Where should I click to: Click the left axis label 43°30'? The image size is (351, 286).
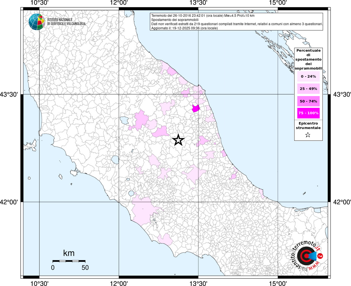point(9,94)
